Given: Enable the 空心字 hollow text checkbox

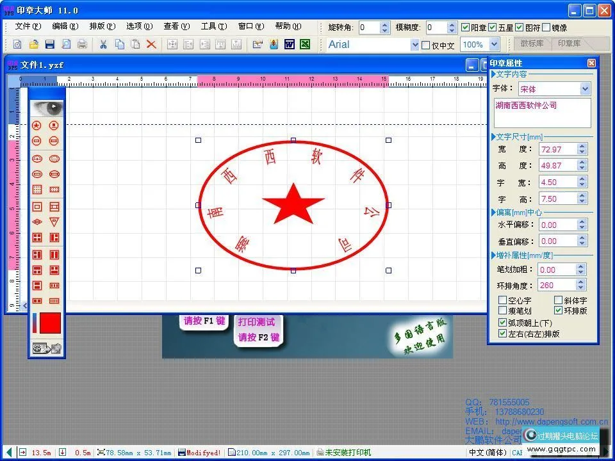Looking at the screenshot, I should point(504,300).
